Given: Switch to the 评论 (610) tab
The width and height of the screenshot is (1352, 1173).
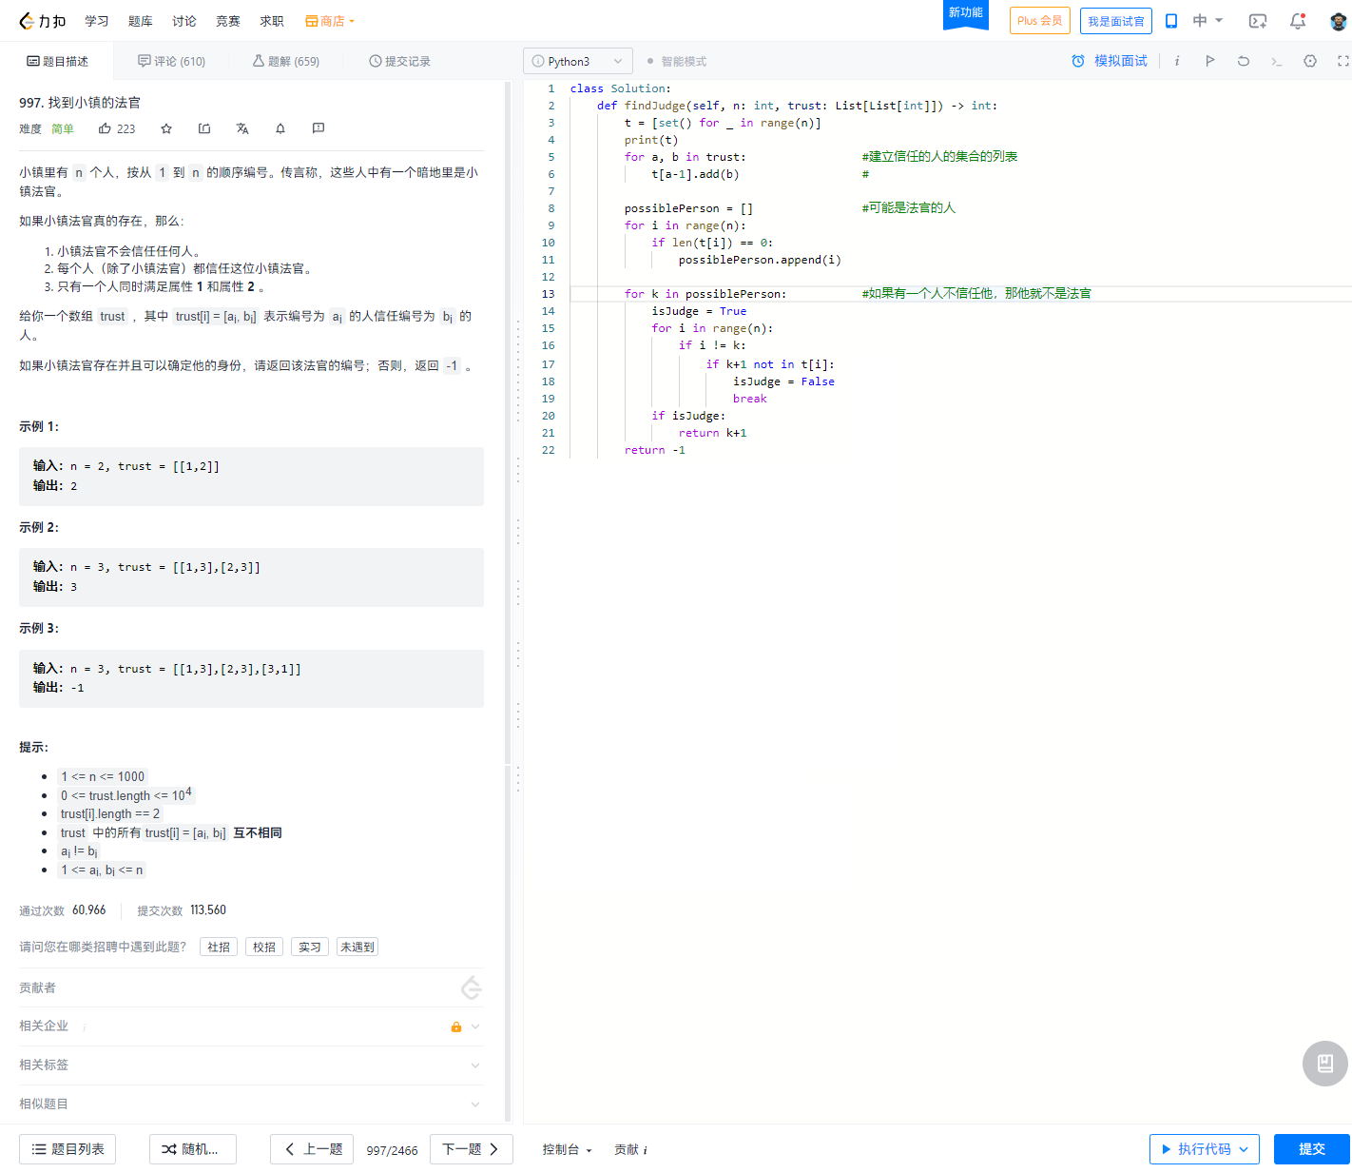Looking at the screenshot, I should pyautogui.click(x=172, y=61).
